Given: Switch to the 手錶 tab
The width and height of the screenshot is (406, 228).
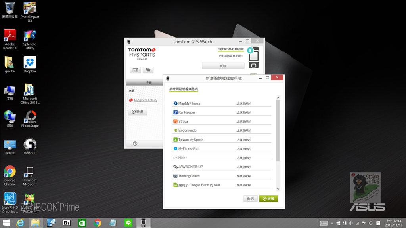Looking at the screenshot, I should (149, 83).
